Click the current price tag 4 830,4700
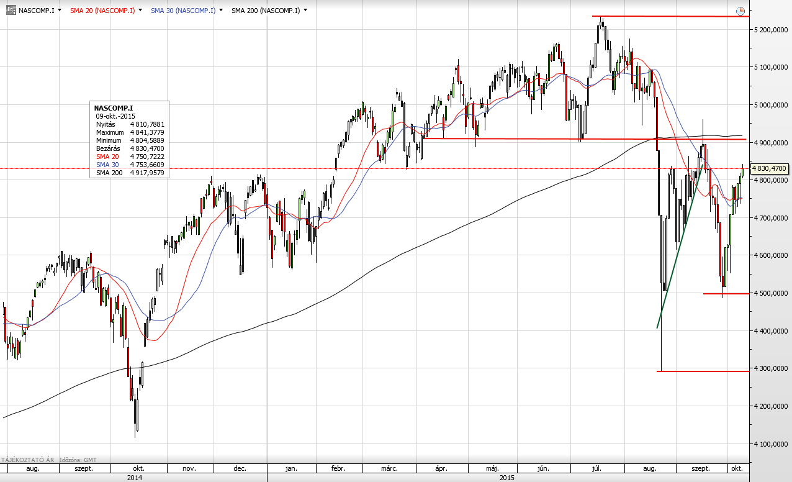 coord(770,168)
